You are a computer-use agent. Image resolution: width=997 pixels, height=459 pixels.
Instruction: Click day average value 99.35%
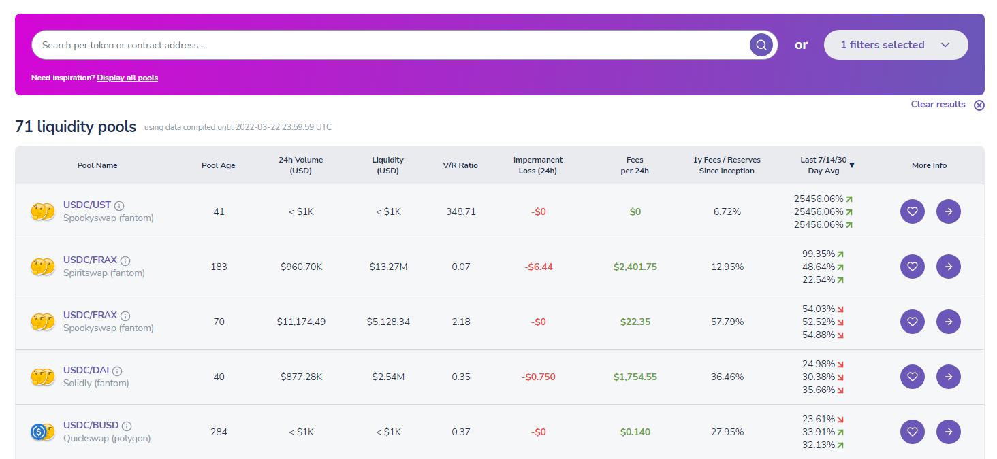[x=819, y=254]
